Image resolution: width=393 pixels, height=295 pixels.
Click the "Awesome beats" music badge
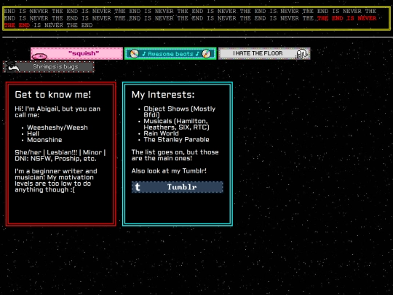click(x=170, y=54)
